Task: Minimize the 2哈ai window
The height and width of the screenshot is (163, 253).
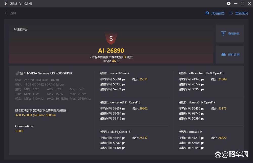Action: 236,4
